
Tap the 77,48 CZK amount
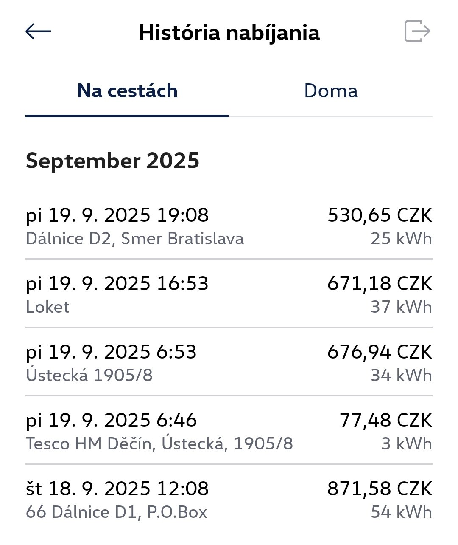[x=385, y=421]
